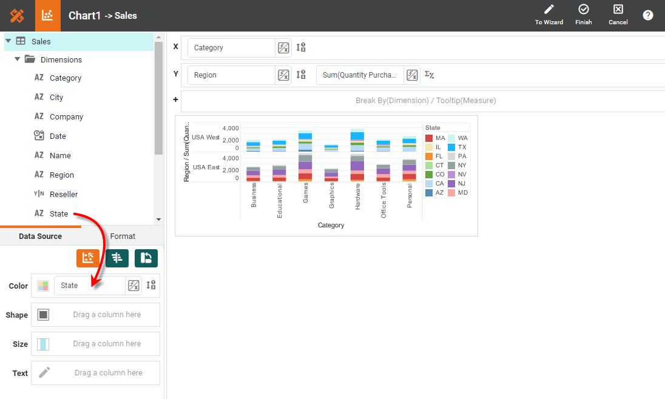Click the teal rotate chart icon
Image resolution: width=665 pixels, height=399 pixels.
tap(146, 258)
